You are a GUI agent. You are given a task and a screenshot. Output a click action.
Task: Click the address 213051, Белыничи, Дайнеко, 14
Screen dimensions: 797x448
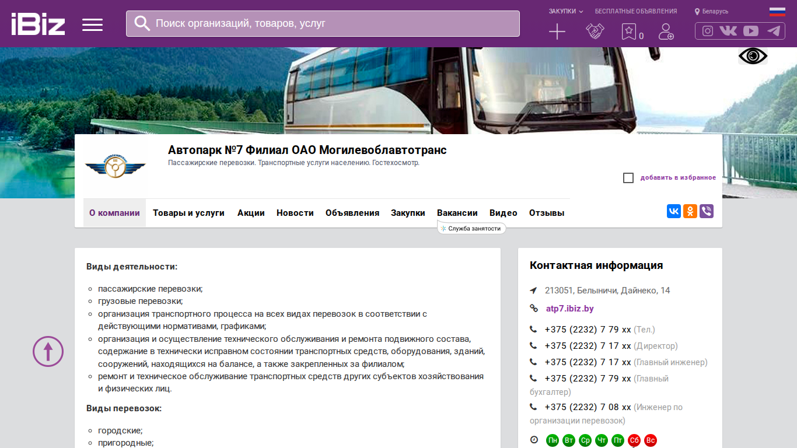(x=607, y=290)
